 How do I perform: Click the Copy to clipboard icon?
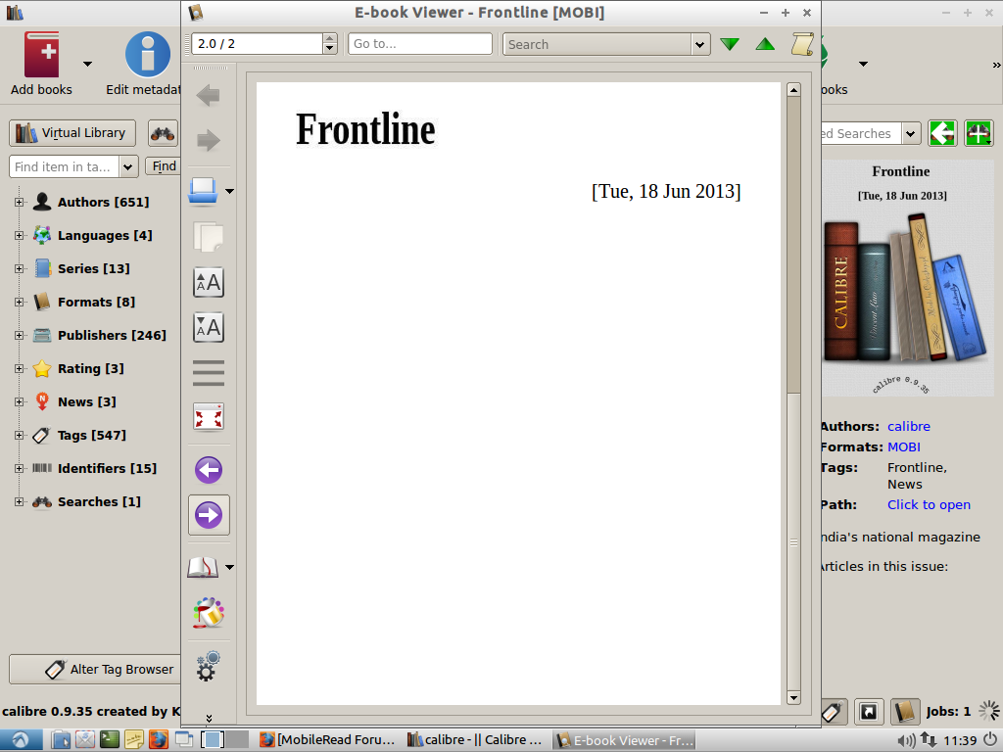tap(208, 237)
